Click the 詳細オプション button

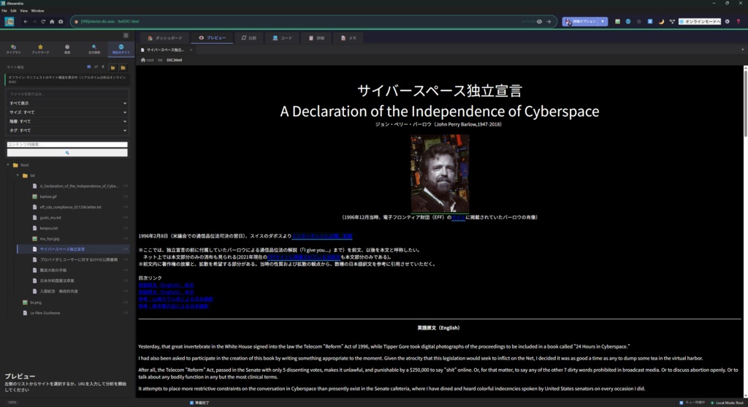581,21
